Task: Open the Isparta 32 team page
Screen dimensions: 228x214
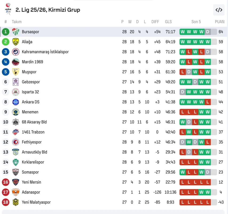Action: (30, 92)
